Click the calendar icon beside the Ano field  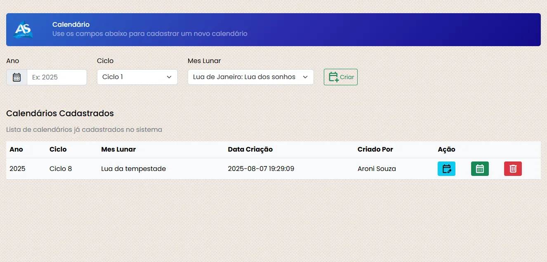(17, 77)
